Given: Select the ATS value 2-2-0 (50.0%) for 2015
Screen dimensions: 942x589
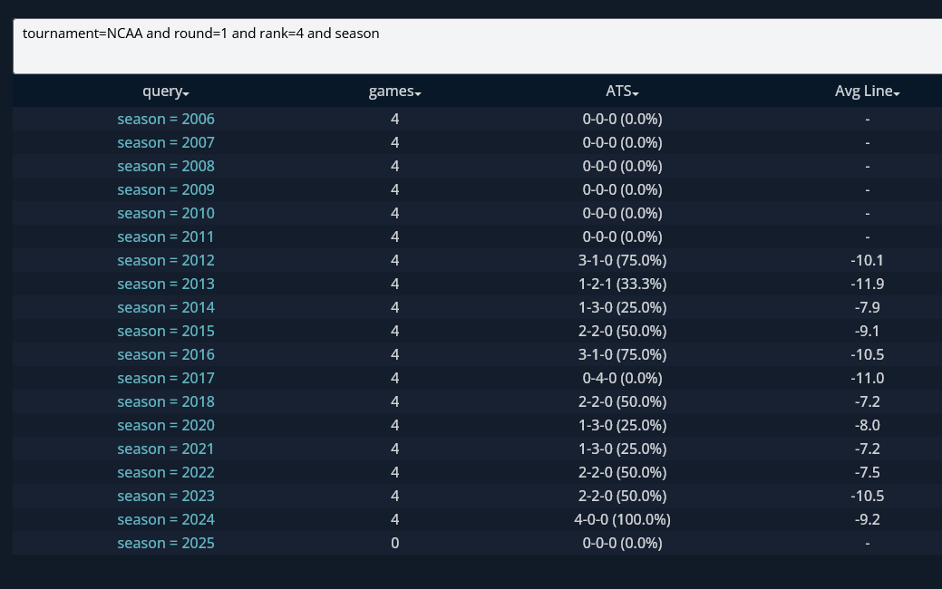Looking at the screenshot, I should [x=622, y=331].
